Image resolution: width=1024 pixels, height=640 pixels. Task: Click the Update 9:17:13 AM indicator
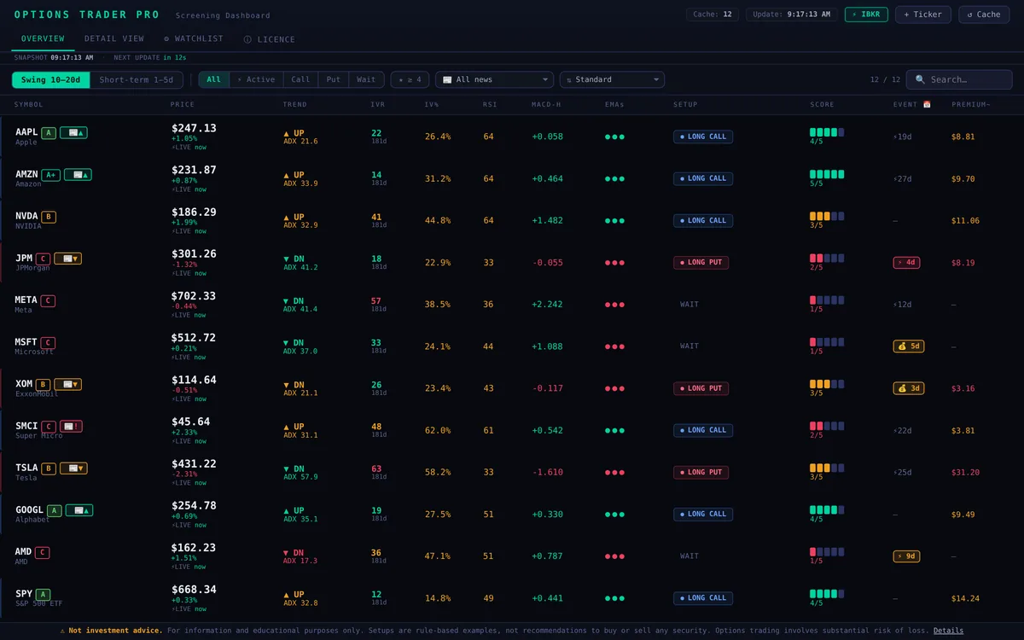[792, 15]
